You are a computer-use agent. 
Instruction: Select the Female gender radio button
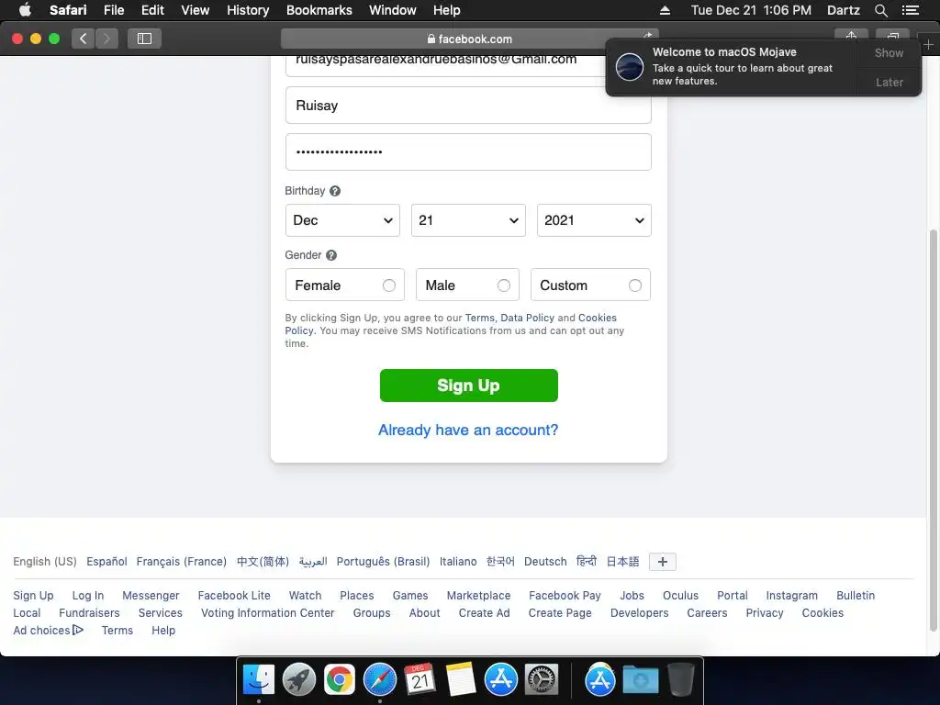389,285
